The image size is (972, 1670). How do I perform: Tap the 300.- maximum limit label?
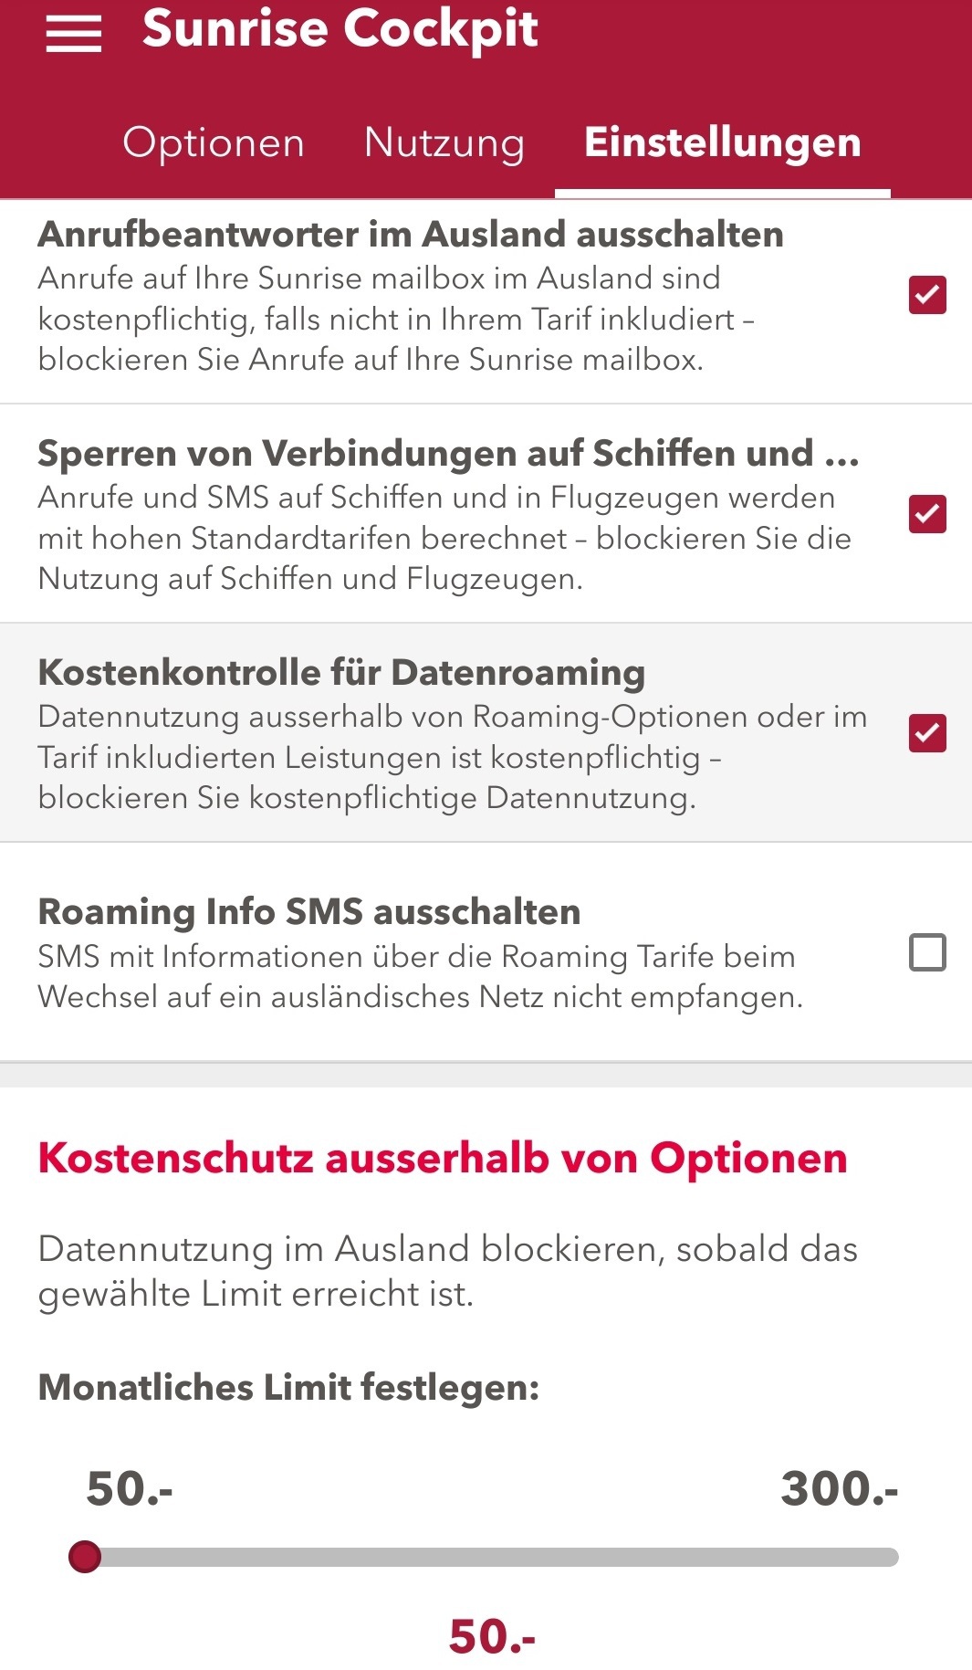839,1488
